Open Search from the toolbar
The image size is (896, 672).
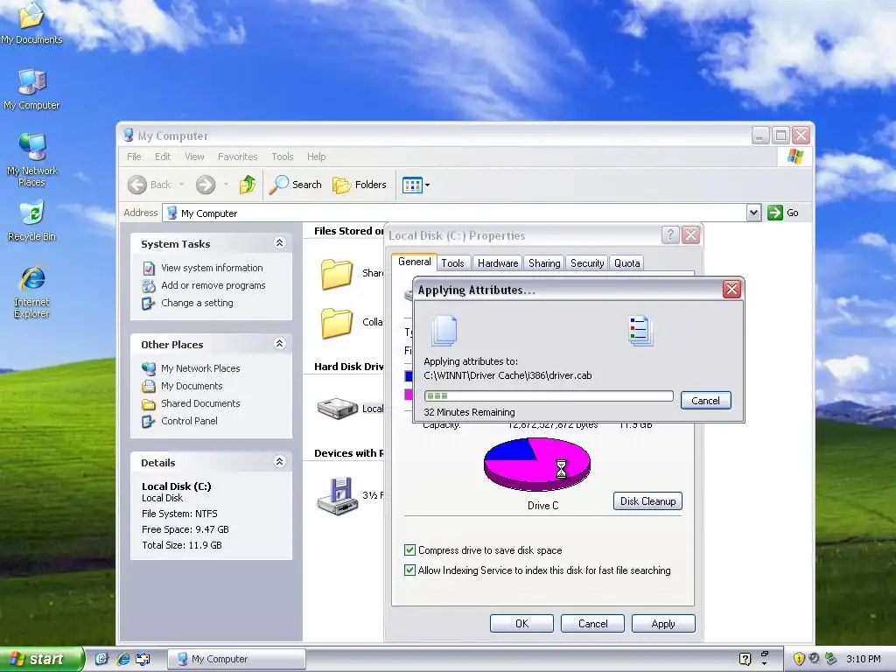296,185
